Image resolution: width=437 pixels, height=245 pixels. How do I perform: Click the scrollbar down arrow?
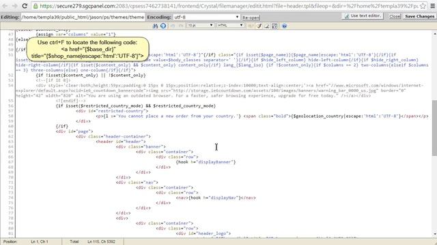tap(434, 234)
